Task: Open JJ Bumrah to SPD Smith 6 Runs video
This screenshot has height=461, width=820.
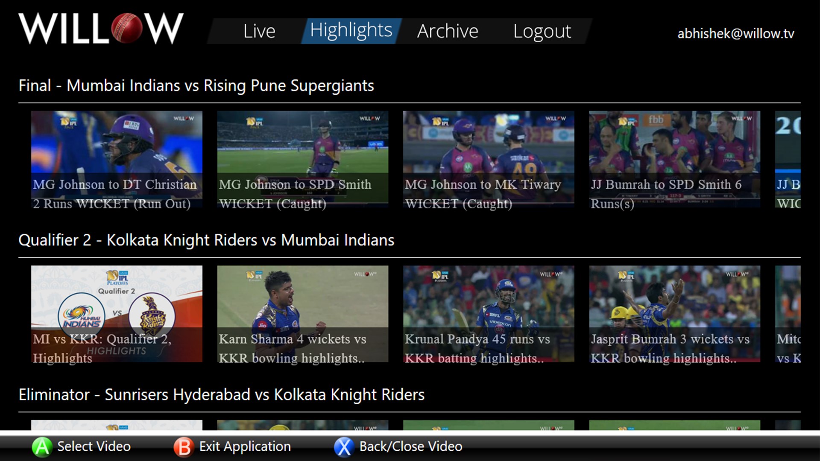Action: point(674,160)
